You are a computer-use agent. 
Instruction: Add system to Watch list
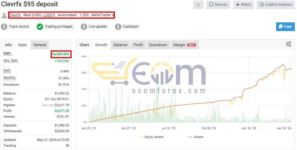click(x=243, y=5)
